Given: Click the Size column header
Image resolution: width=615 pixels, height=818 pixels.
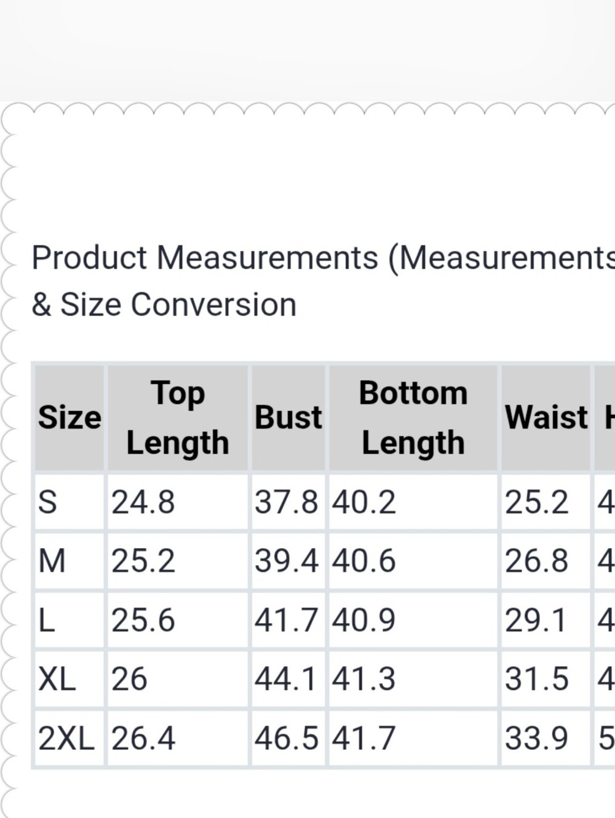Looking at the screenshot, I should [x=69, y=418].
